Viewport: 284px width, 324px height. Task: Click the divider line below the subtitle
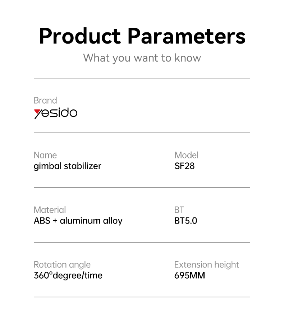tap(142, 78)
